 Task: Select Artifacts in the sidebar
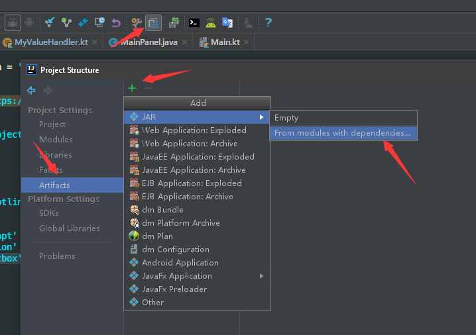[72, 185]
